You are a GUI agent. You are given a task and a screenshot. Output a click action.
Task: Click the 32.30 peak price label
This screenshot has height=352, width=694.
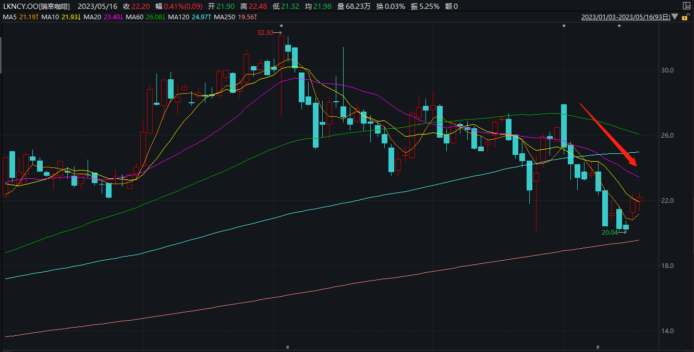tap(265, 32)
